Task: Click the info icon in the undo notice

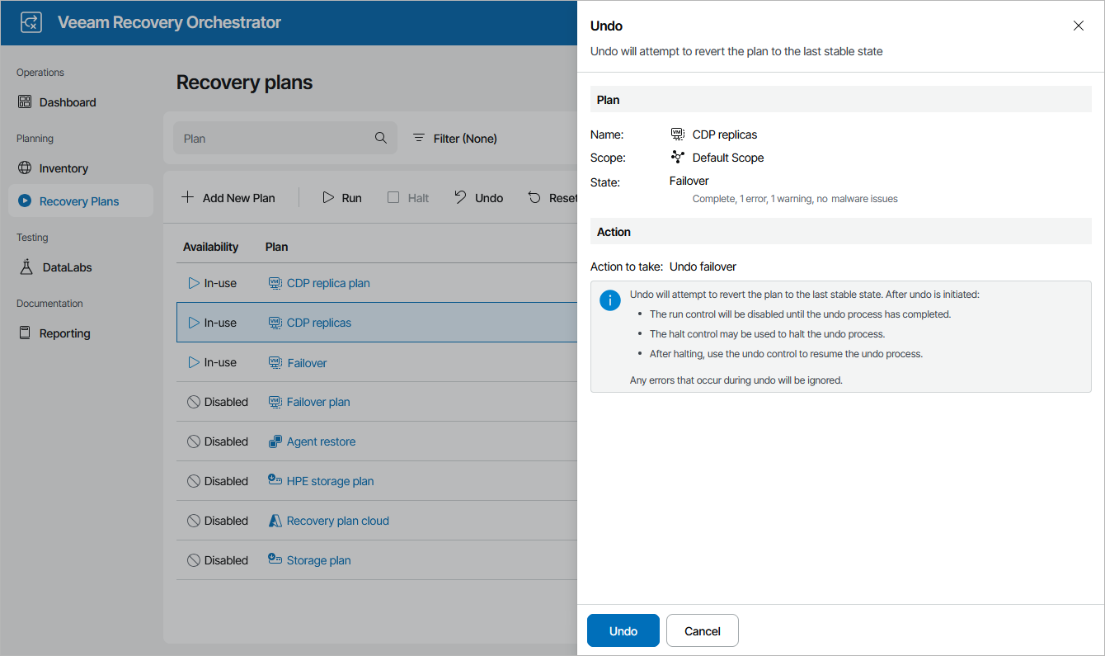Action: point(610,300)
